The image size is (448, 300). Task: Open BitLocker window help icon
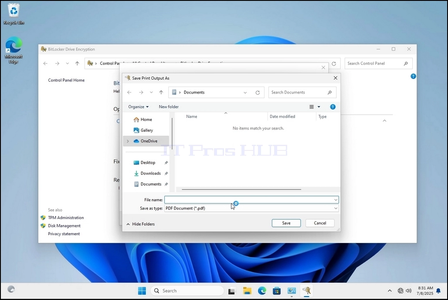point(413,76)
